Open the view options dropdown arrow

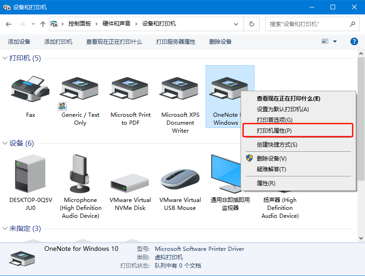tap(335, 41)
